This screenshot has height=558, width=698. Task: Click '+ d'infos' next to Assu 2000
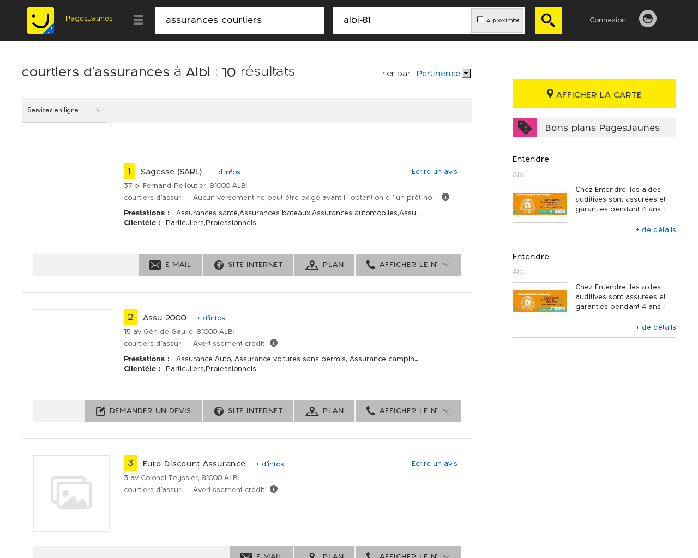click(x=211, y=318)
